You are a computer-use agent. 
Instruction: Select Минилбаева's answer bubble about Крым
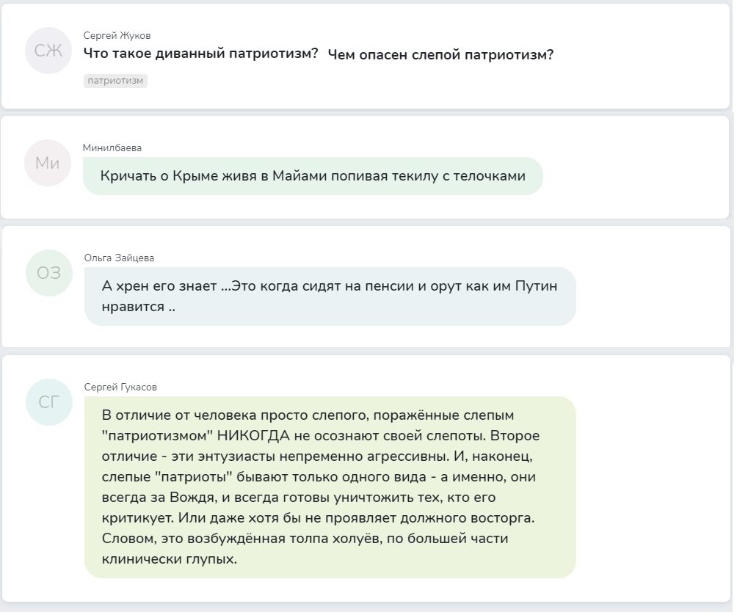(313, 176)
